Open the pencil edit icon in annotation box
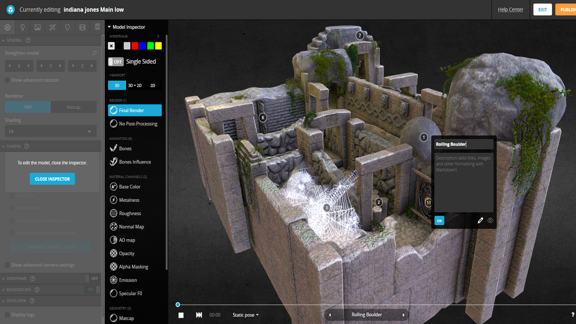 click(x=480, y=220)
